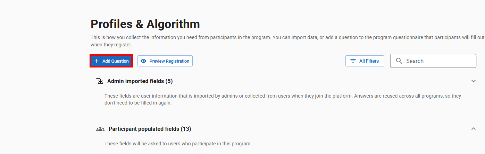Click the import arrow icon beside Admin imported fields
The image size is (485, 154).
[x=100, y=81]
